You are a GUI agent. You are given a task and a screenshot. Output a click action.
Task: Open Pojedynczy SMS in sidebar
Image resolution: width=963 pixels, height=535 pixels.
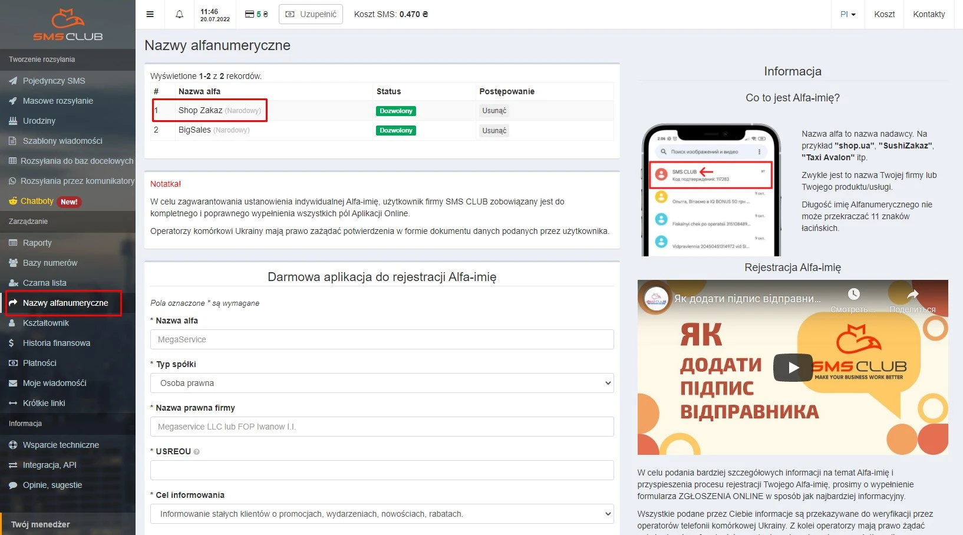click(x=54, y=81)
